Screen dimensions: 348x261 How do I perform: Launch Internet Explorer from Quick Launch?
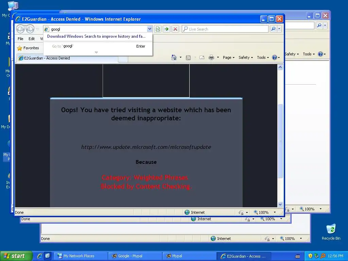pos(40,256)
